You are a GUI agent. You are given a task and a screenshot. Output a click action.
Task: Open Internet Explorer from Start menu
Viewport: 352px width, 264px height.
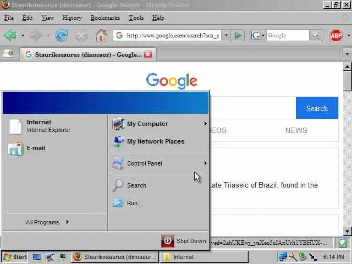55,126
